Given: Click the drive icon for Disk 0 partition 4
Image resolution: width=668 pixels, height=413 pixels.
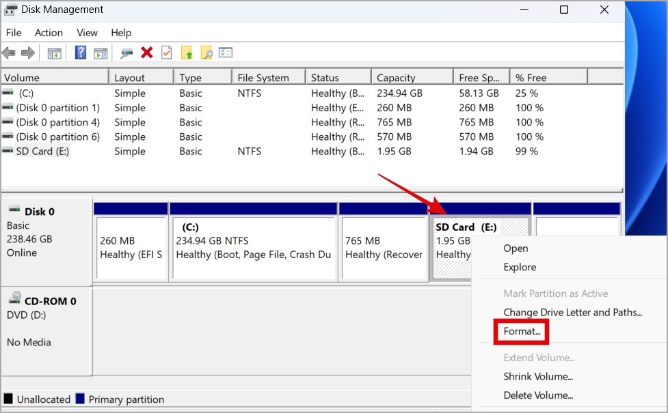Looking at the screenshot, I should [x=8, y=122].
